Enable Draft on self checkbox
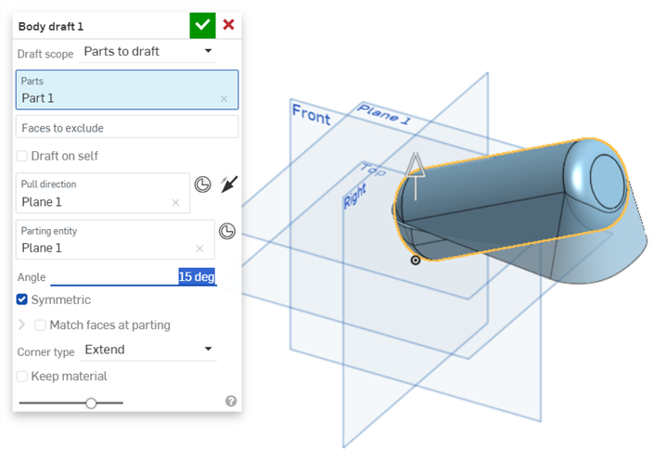The width and height of the screenshot is (653, 459). click(x=21, y=156)
